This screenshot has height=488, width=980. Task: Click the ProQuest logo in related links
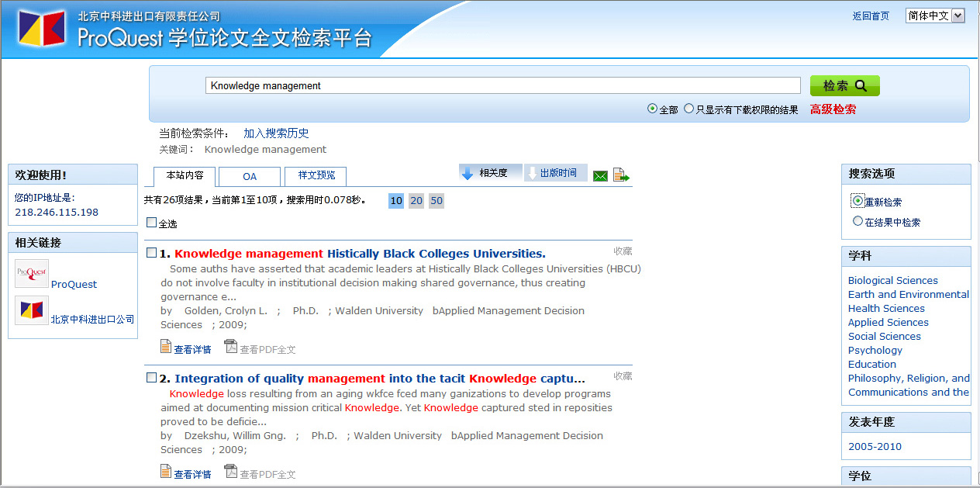(x=32, y=274)
